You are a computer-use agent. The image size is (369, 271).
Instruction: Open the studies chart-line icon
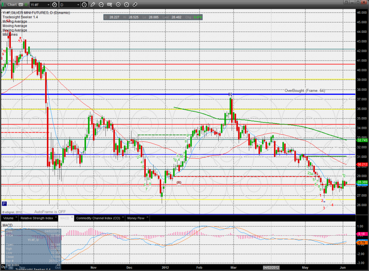(101, 5)
